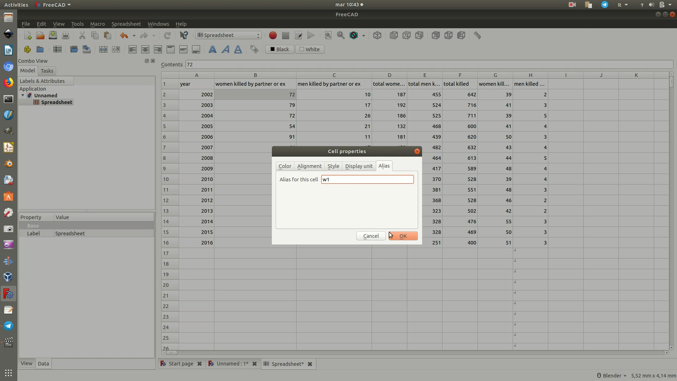Create a new spreadsheet from the toolbar
The height and width of the screenshot is (381, 677).
point(57,49)
